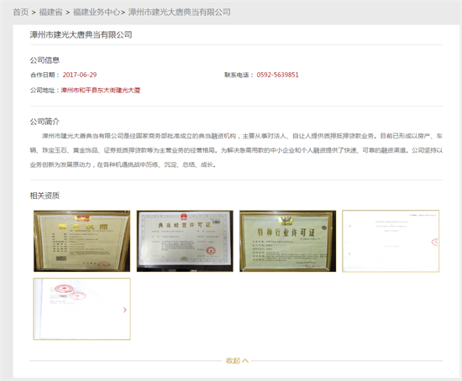462x381 pixels.
Task: Click the company address 漳州市和平县东大街建光大厦
Action: [101, 90]
